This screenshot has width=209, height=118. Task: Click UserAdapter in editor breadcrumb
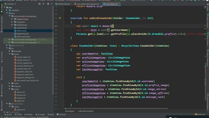point(70,111)
